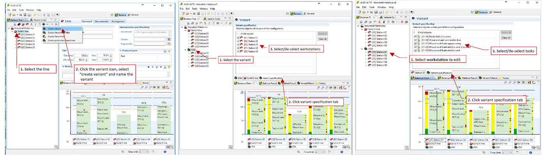Click Balance perspective button in left window

[x=121, y=15]
